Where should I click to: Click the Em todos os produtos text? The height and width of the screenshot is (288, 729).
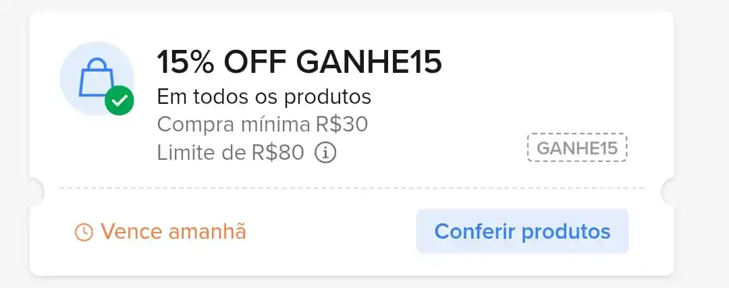[x=264, y=96]
